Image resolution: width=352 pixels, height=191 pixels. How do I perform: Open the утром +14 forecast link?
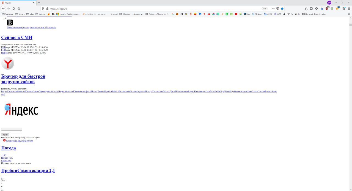tap(6, 161)
